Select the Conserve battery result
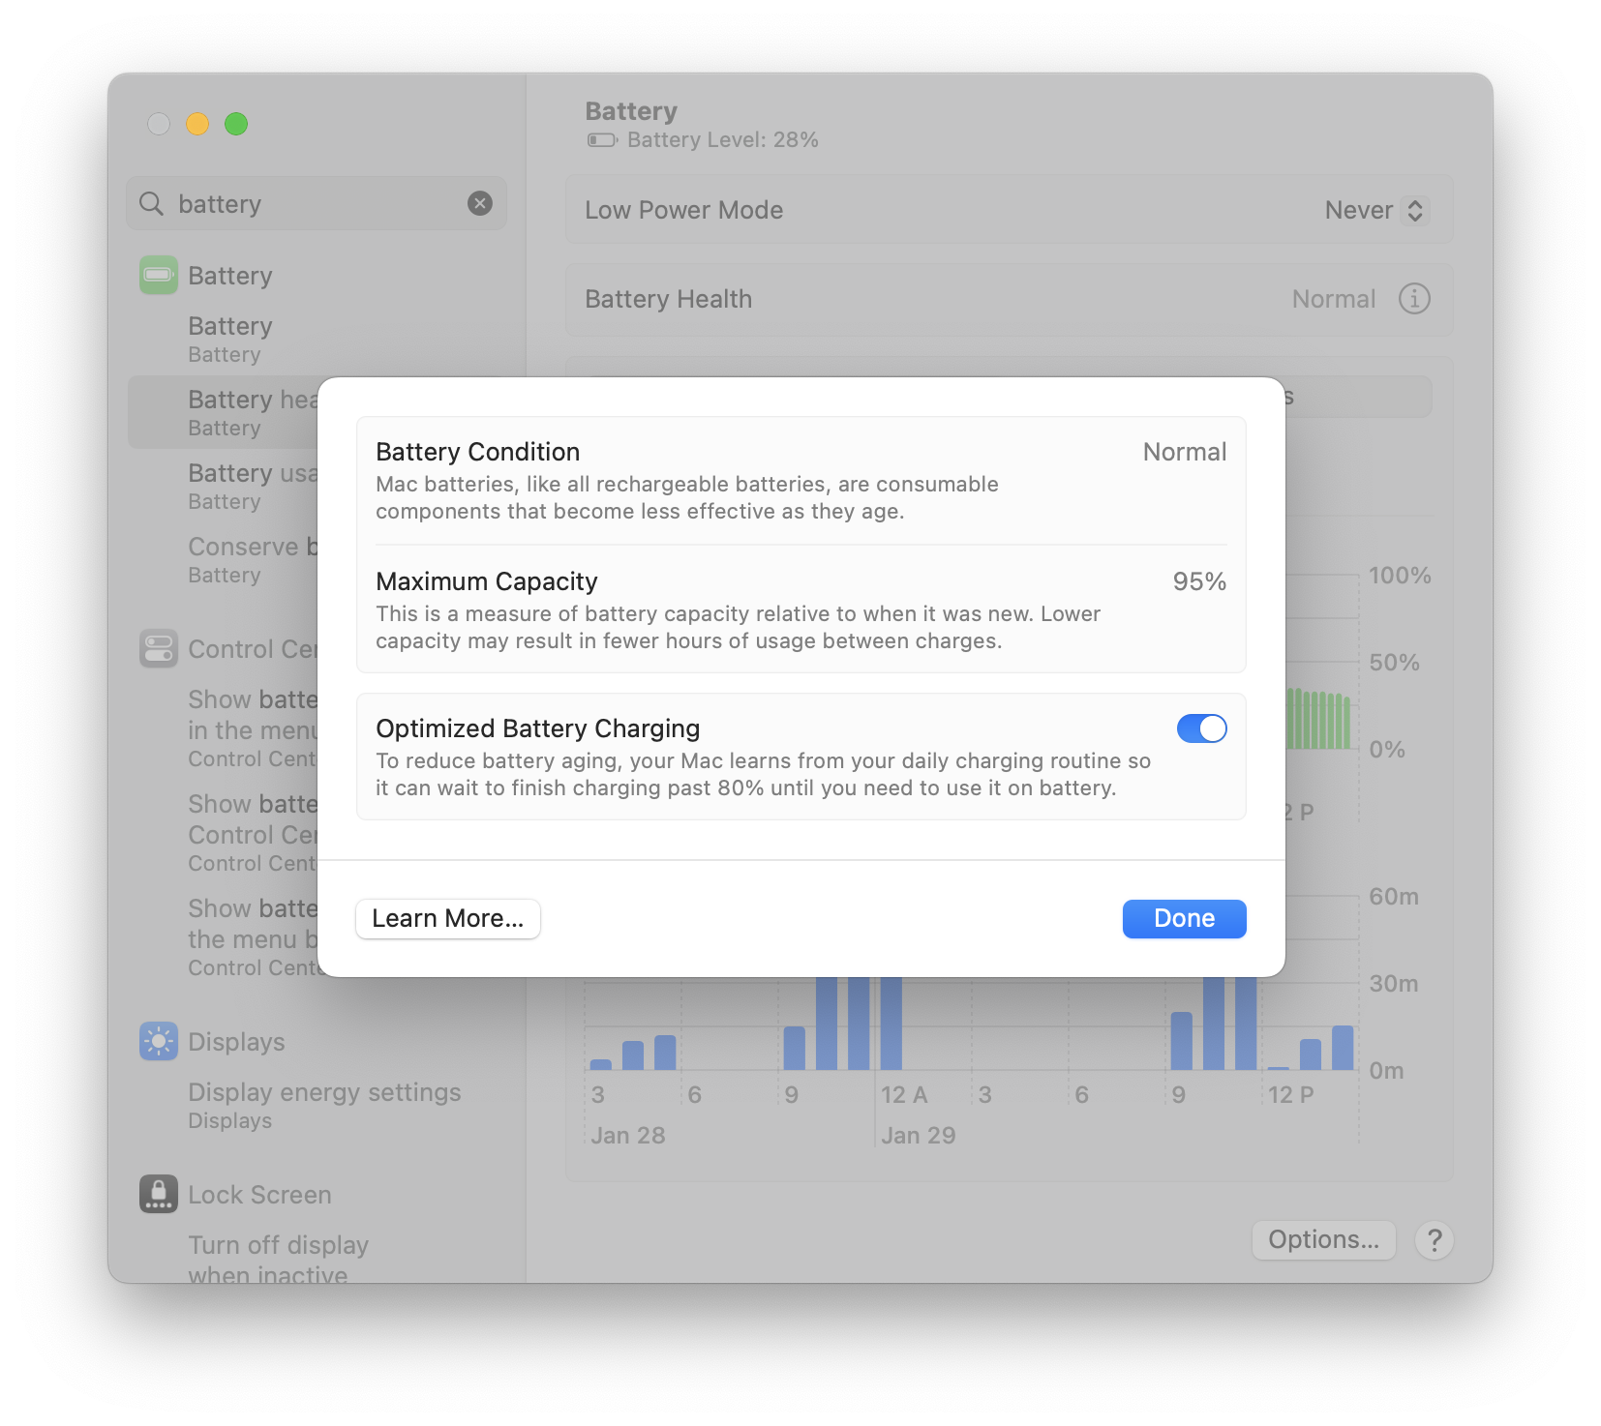Image resolution: width=1601 pixels, height=1426 pixels. (x=225, y=559)
